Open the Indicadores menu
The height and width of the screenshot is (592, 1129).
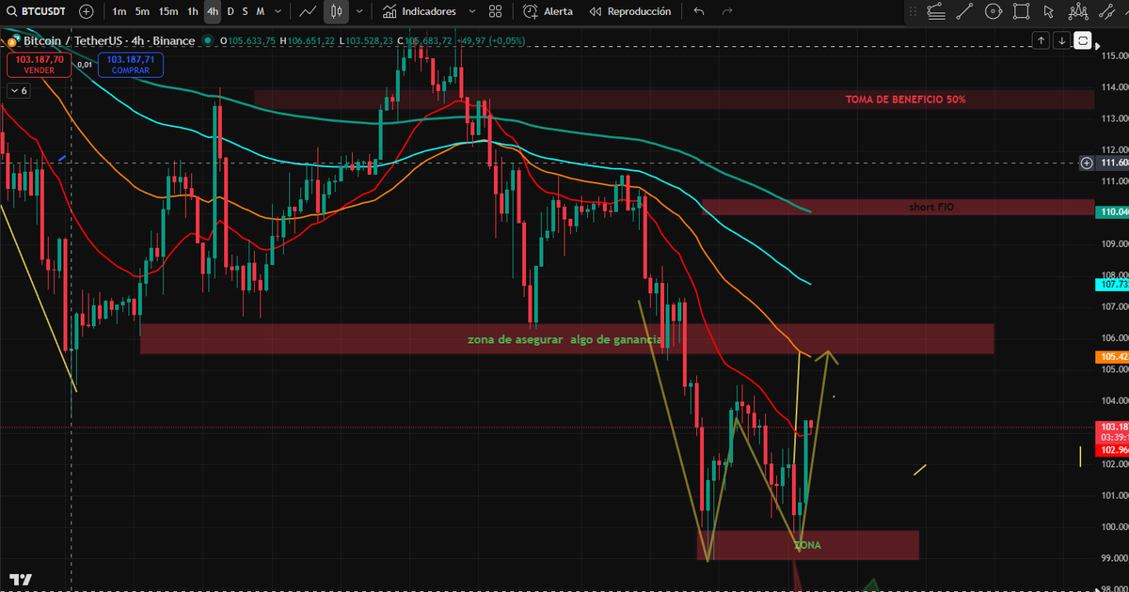pos(419,11)
